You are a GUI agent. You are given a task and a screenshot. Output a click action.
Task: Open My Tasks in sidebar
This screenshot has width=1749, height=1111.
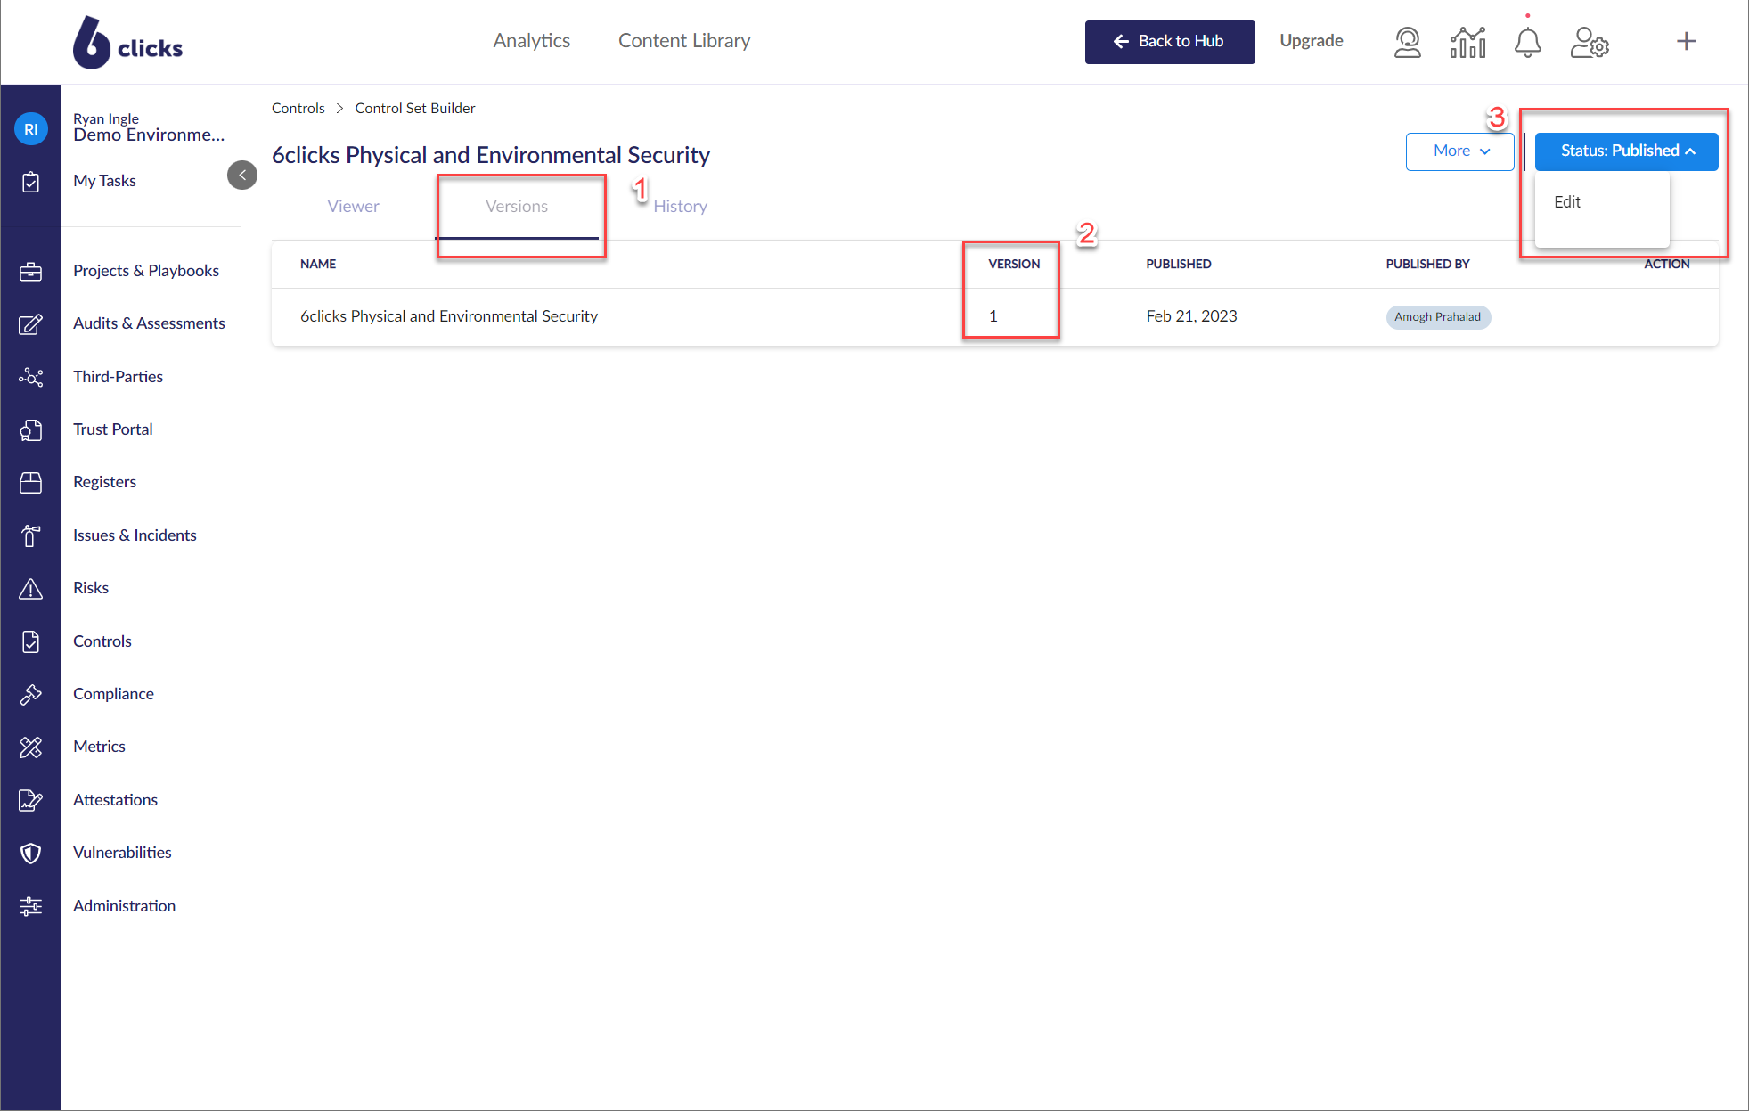[x=104, y=181]
